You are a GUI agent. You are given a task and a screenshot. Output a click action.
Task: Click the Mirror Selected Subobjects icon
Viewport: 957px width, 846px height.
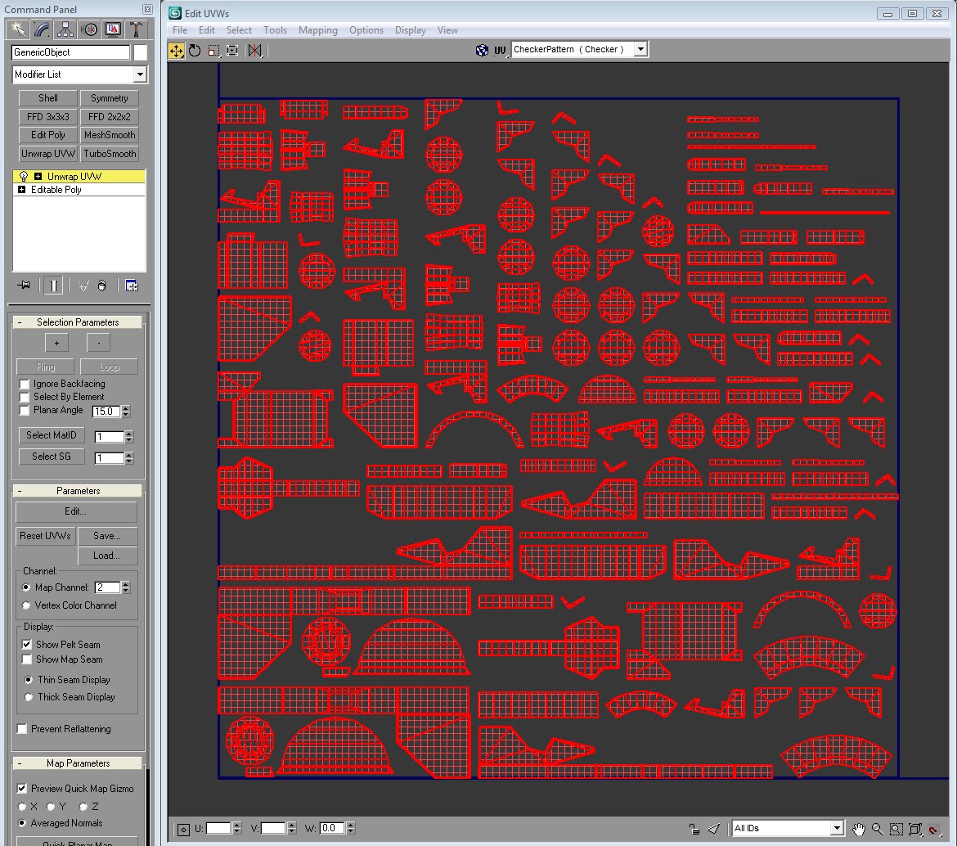click(254, 50)
